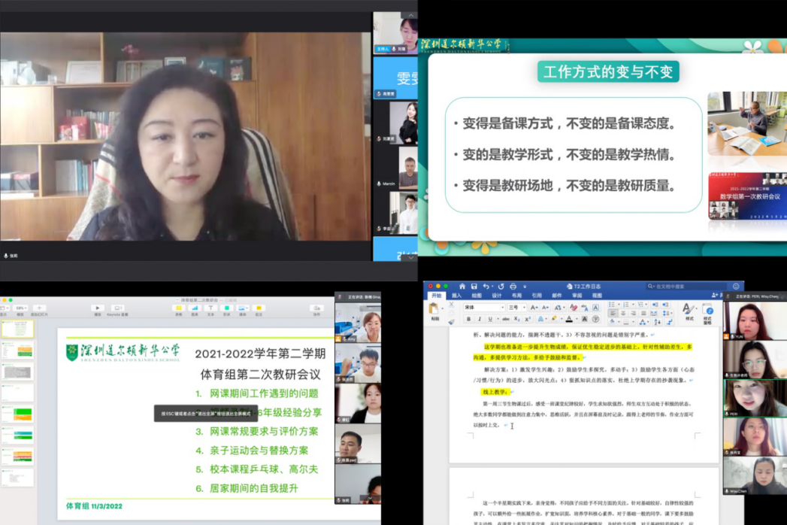Toggle Underline formatting in Word

pyautogui.click(x=490, y=319)
